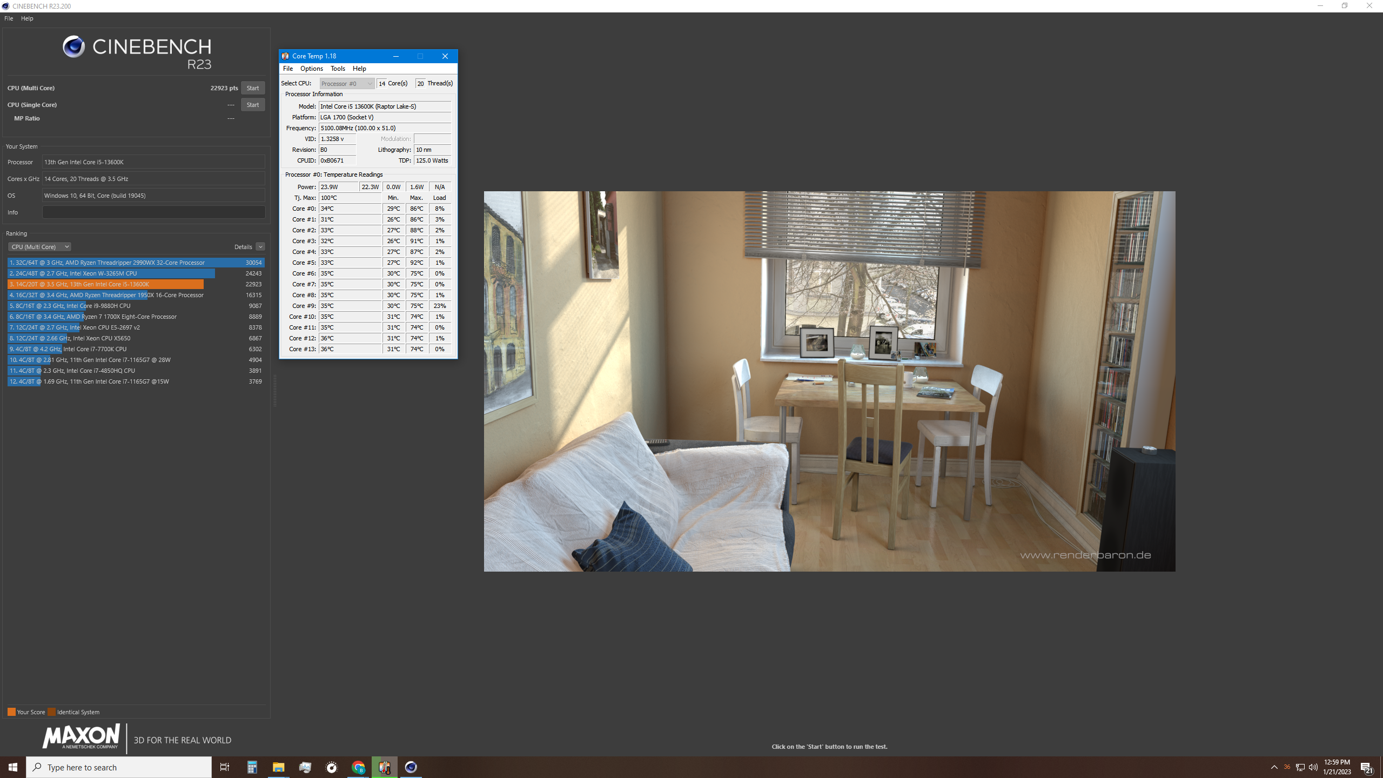Close the Core Temp window
Image resolution: width=1383 pixels, height=778 pixels.
[445, 56]
